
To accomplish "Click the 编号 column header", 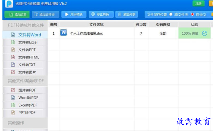I will [54, 24].
